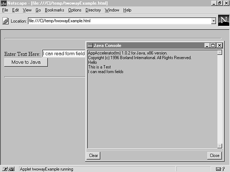This screenshot has width=230, height=172.
Task: Open the Bookmarks menu
Action: (x=54, y=10)
